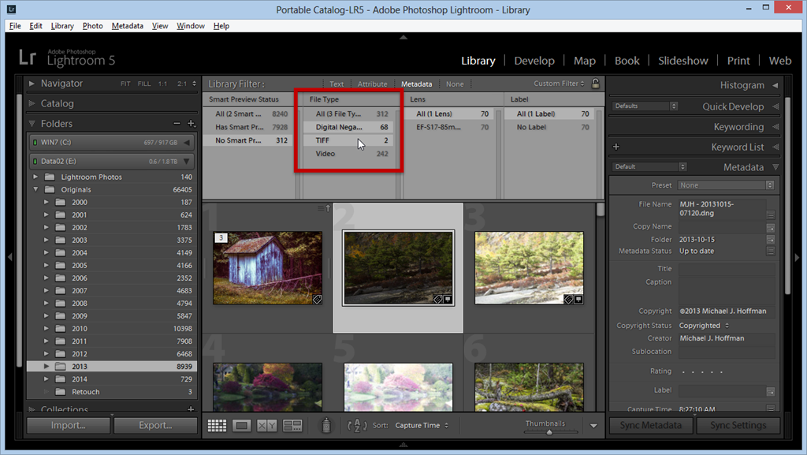Toggle sort direction A-Z icon

[357, 426]
